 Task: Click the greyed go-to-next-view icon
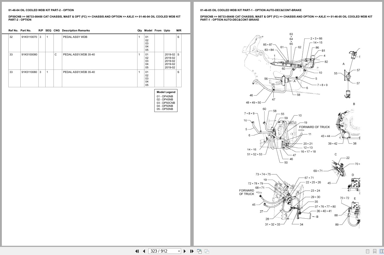click(x=207, y=251)
